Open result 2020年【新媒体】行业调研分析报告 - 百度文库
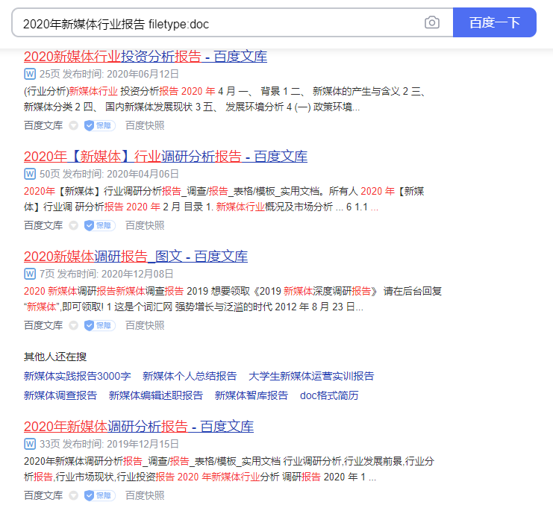The image size is (553, 511). pos(166,157)
